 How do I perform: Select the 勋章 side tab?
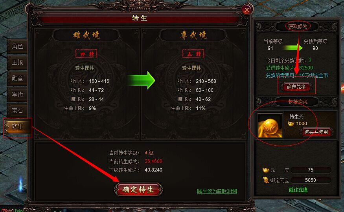click(x=17, y=78)
